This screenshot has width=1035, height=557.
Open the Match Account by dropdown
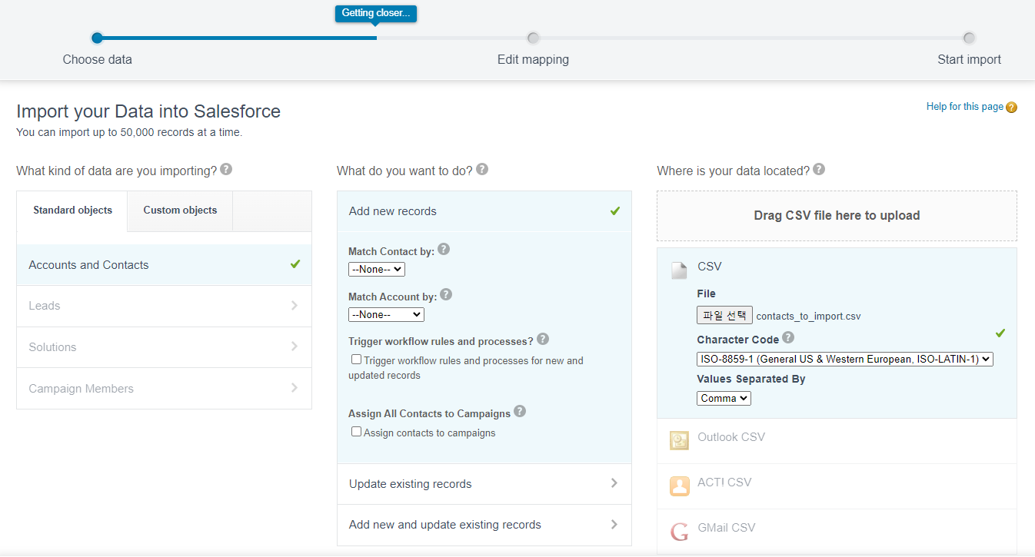386,314
